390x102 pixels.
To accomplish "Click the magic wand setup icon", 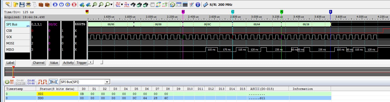I will tap(7, 4).
